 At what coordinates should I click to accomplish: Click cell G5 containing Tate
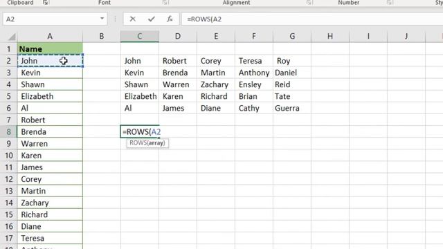coord(292,96)
